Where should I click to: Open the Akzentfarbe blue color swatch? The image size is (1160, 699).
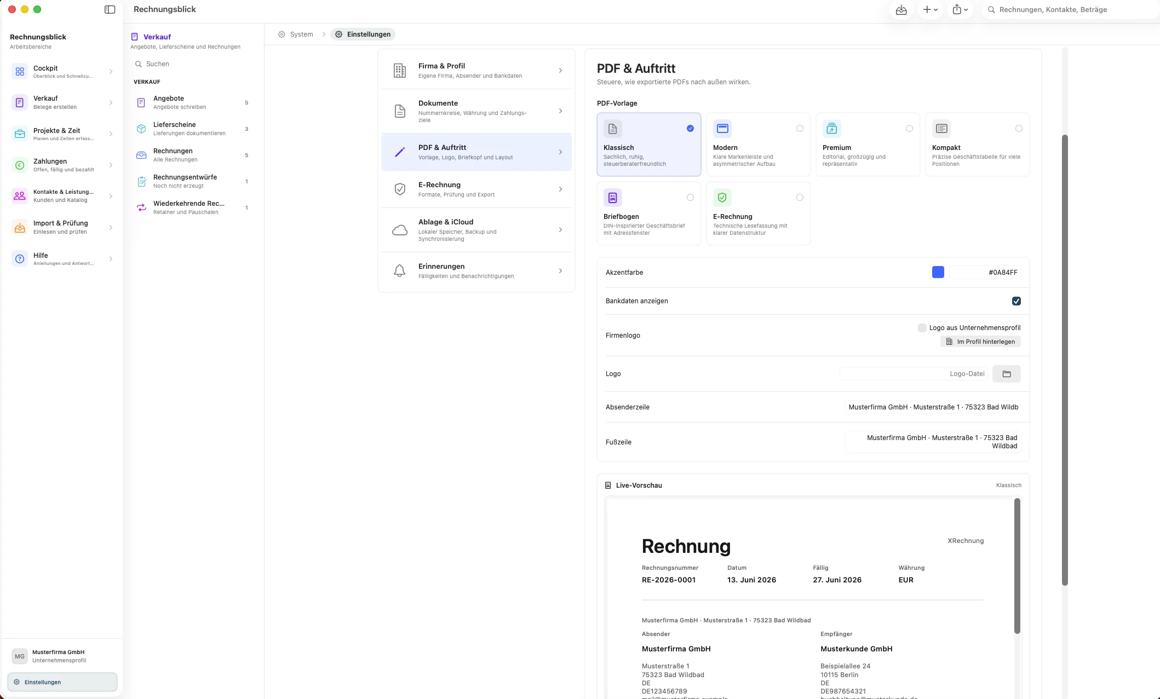coord(938,272)
